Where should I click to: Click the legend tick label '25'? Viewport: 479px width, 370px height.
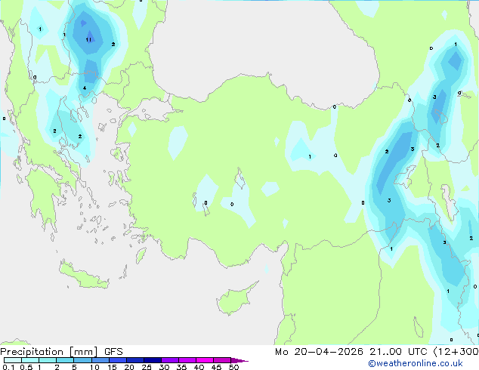point(147,367)
